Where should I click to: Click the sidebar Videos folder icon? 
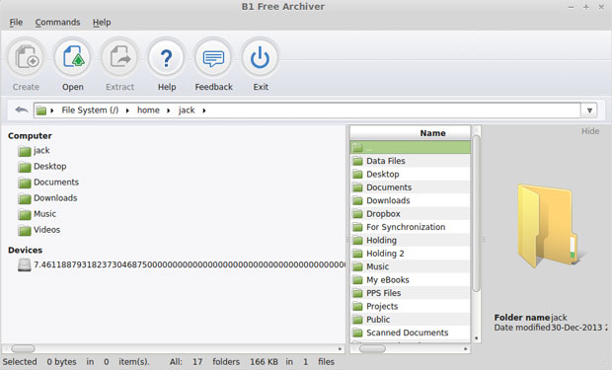(x=25, y=230)
